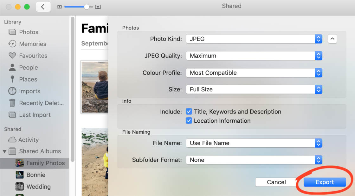Select the Favourites heart icon
This screenshot has width=355, height=196.
pyautogui.click(x=12, y=56)
